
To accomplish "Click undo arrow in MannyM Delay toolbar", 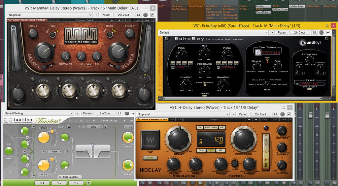I will (51, 20).
